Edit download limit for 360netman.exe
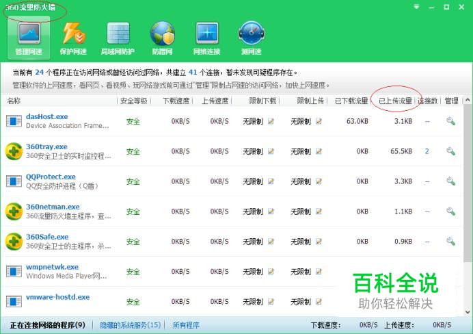 [271, 211]
